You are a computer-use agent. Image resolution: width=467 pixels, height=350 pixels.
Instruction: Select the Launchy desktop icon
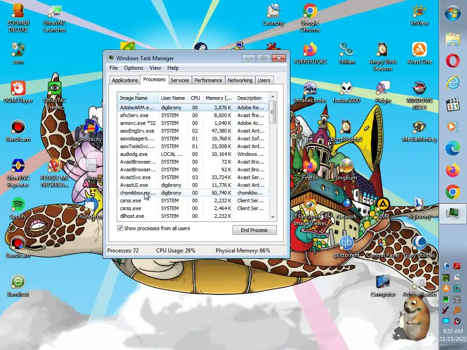click(274, 14)
